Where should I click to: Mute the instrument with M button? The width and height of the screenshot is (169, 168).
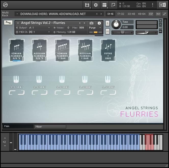[x=107, y=31]
